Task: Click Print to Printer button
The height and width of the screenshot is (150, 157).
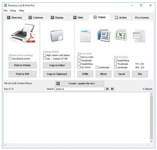Action: 23,65
